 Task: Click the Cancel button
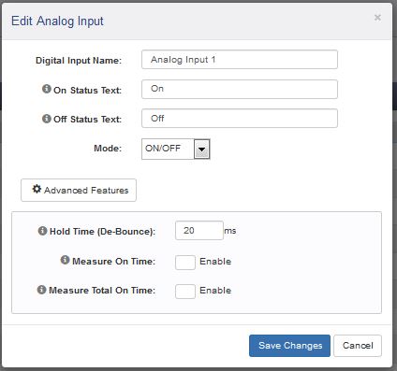point(358,346)
